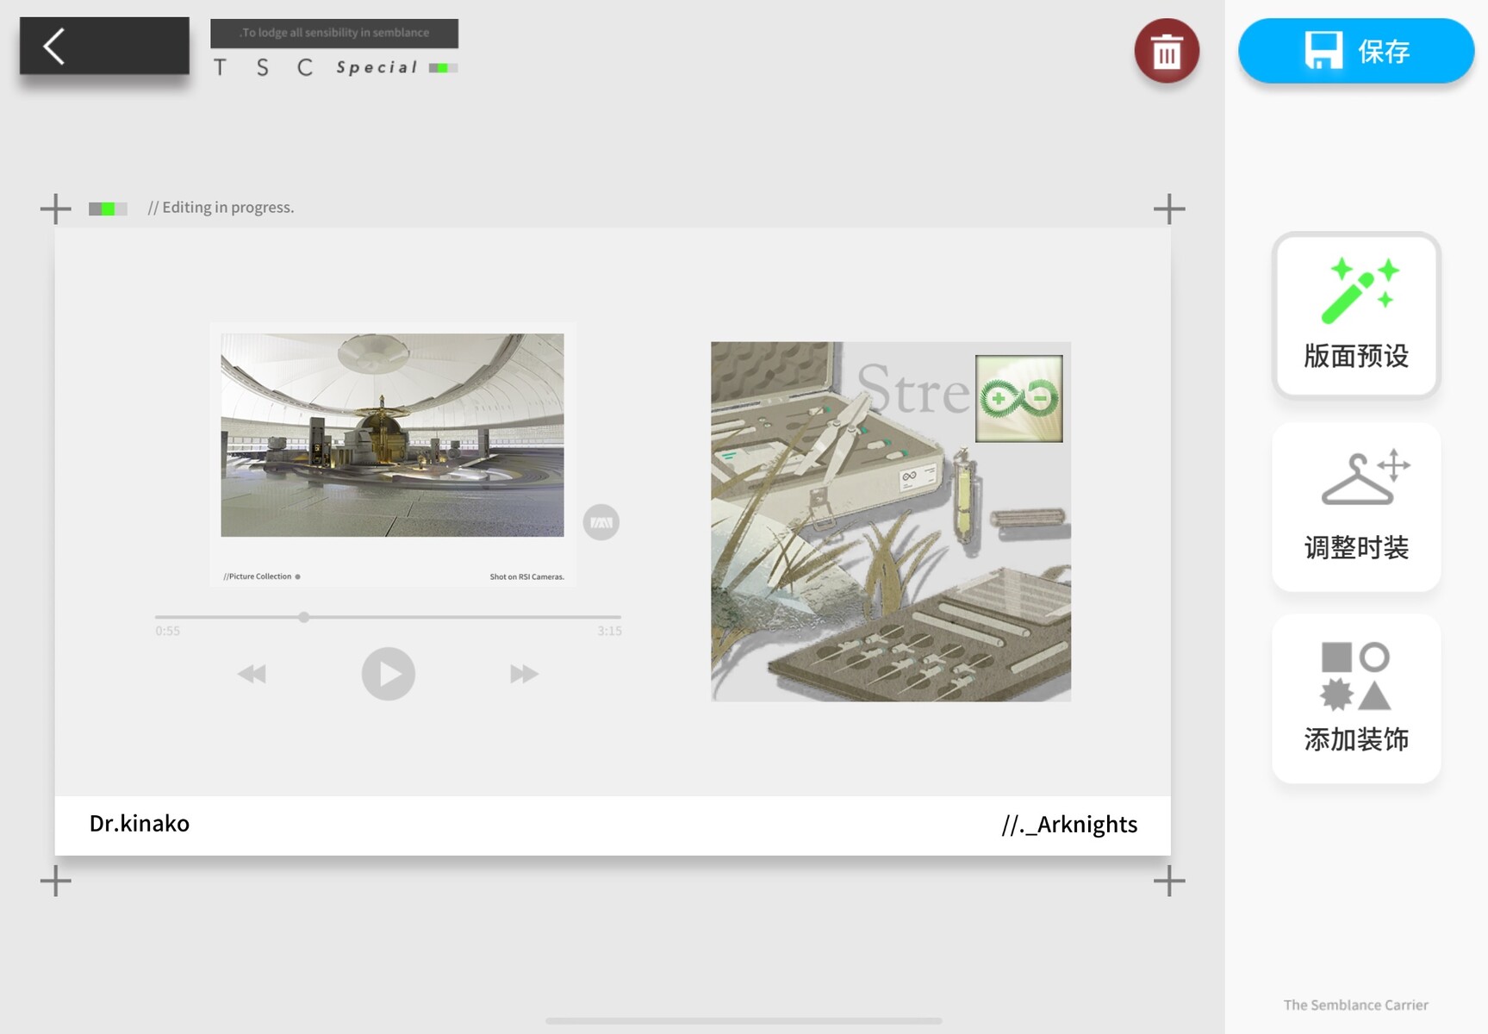Click the bottom-right canvas corner plus marker
Viewport: 1488px width, 1034px height.
click(x=1169, y=881)
